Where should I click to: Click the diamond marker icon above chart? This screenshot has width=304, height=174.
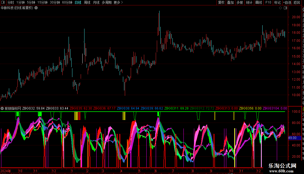(280, 8)
